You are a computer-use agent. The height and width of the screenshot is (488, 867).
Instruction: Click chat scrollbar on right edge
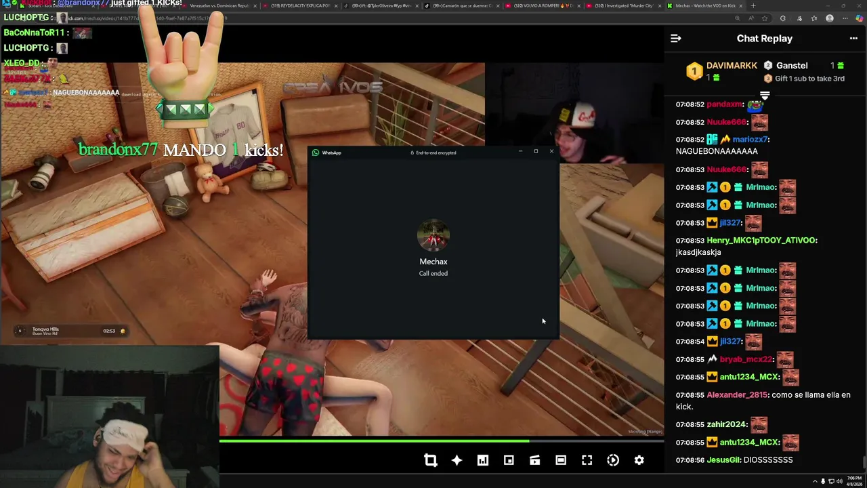[863, 461]
